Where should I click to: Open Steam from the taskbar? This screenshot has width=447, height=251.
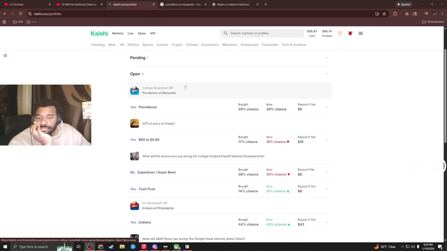pyautogui.click(x=111, y=247)
